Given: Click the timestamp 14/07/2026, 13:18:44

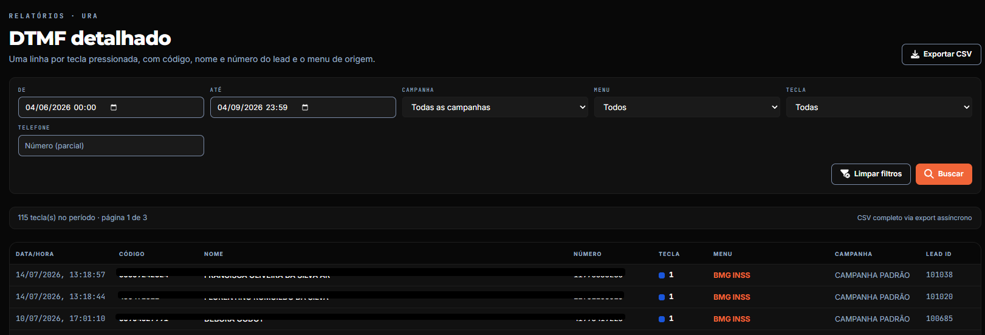Looking at the screenshot, I should 60,297.
